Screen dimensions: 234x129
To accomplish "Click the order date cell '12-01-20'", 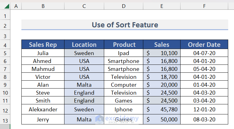I will (x=204, y=110).
